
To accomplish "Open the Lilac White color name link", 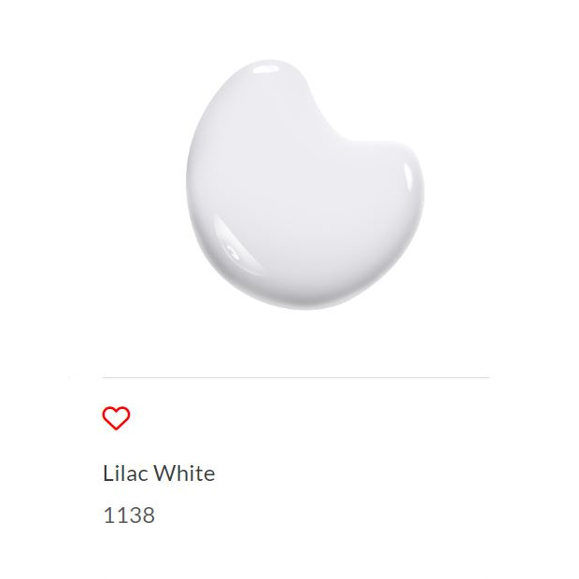I will [x=159, y=473].
